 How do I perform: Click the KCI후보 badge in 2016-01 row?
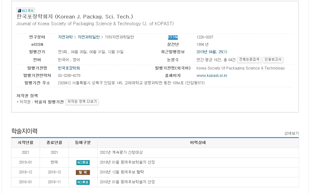point(83,182)
